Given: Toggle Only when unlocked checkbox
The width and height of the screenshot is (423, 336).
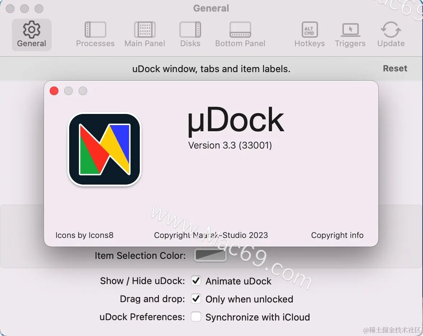Looking at the screenshot, I should [196, 299].
